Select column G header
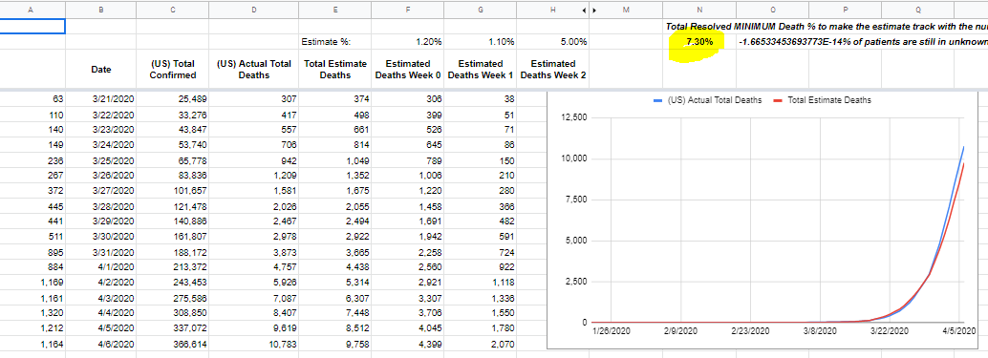This screenshot has height=358, width=988. (x=481, y=10)
